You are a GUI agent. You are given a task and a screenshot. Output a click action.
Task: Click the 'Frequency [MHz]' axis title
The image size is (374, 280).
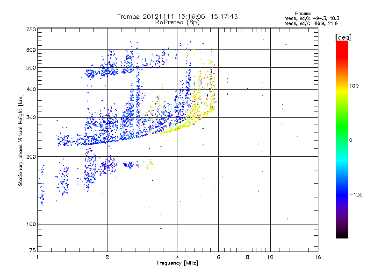pos(177,263)
